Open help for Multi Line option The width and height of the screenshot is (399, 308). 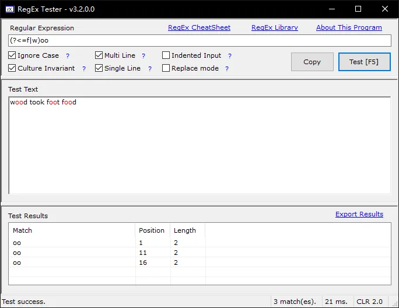143,56
